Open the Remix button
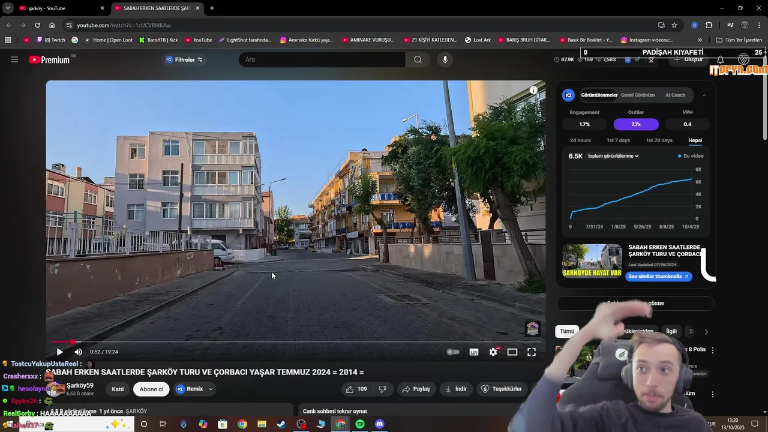 (190, 389)
